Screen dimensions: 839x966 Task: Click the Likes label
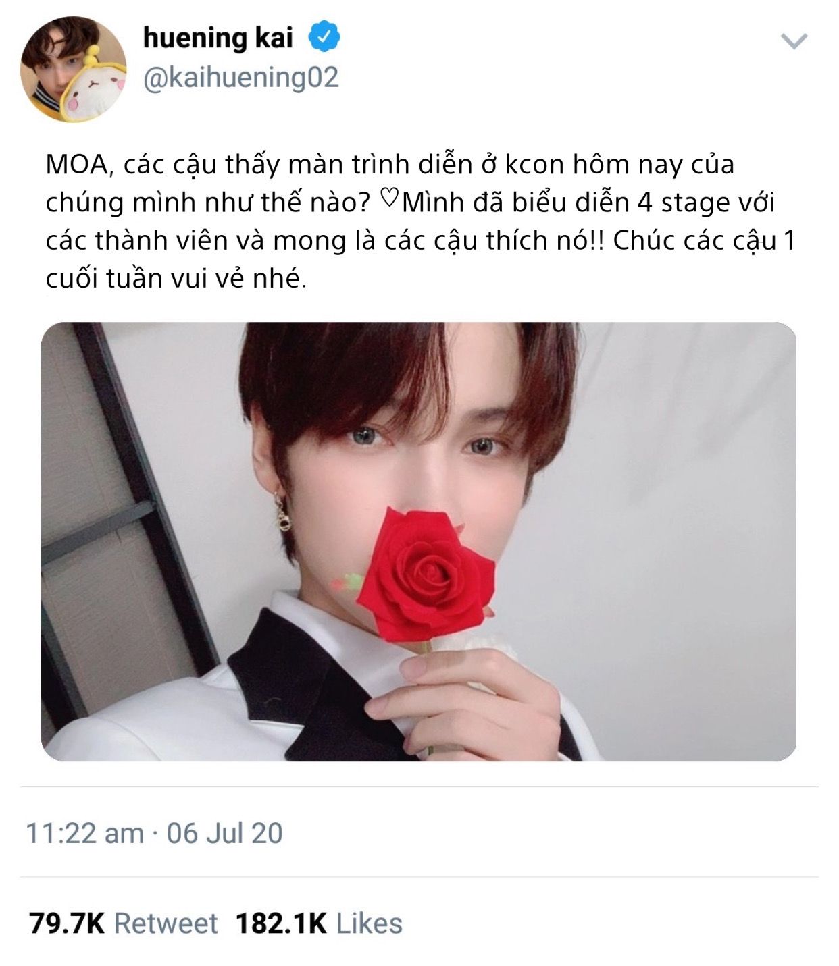369,923
